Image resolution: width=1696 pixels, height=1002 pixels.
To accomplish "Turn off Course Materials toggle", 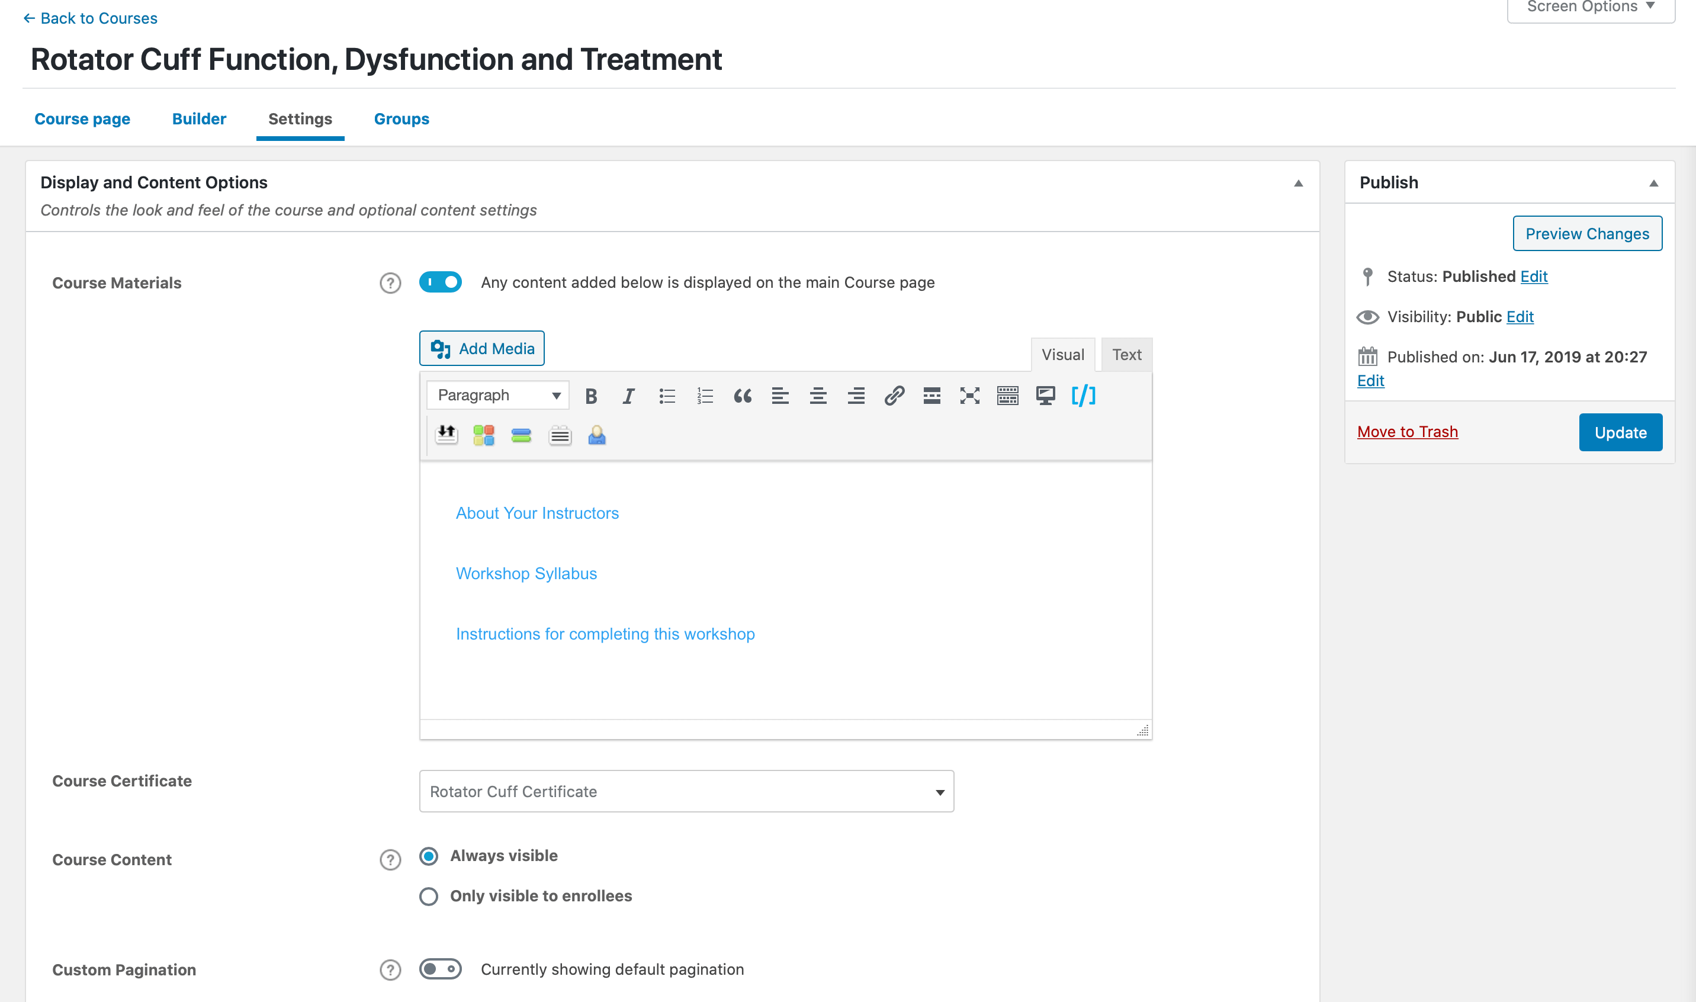I will tap(440, 282).
